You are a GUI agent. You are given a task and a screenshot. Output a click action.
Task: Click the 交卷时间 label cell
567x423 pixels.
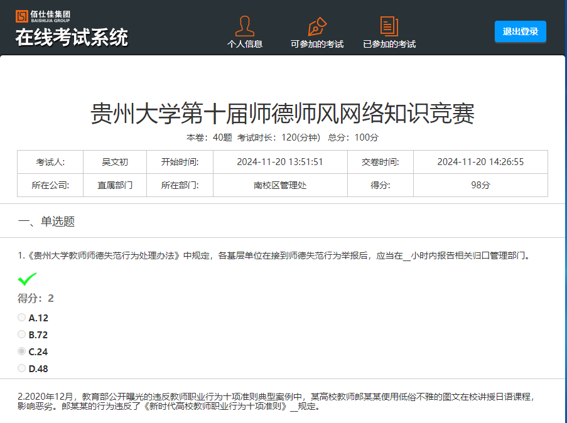click(381, 162)
